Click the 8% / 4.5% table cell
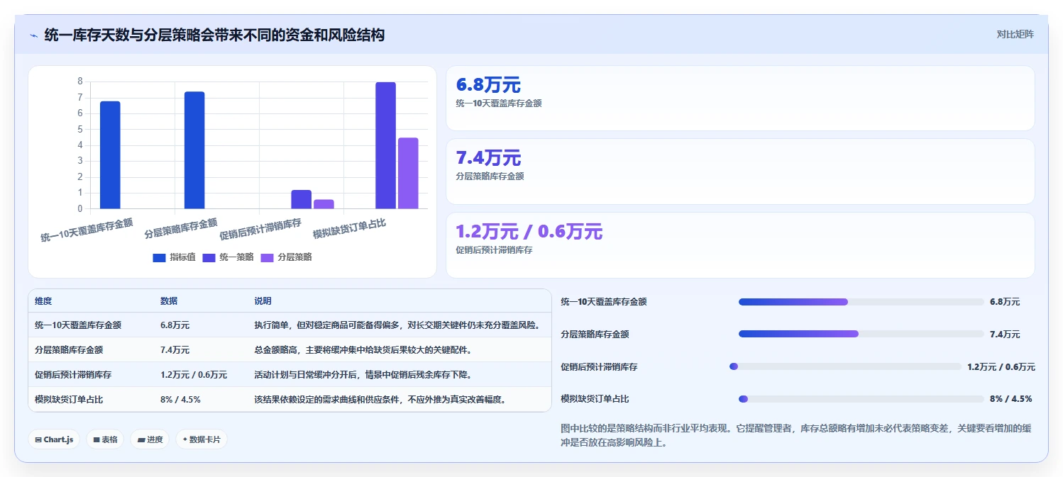Screen dimensions: 1063x477 coord(180,400)
